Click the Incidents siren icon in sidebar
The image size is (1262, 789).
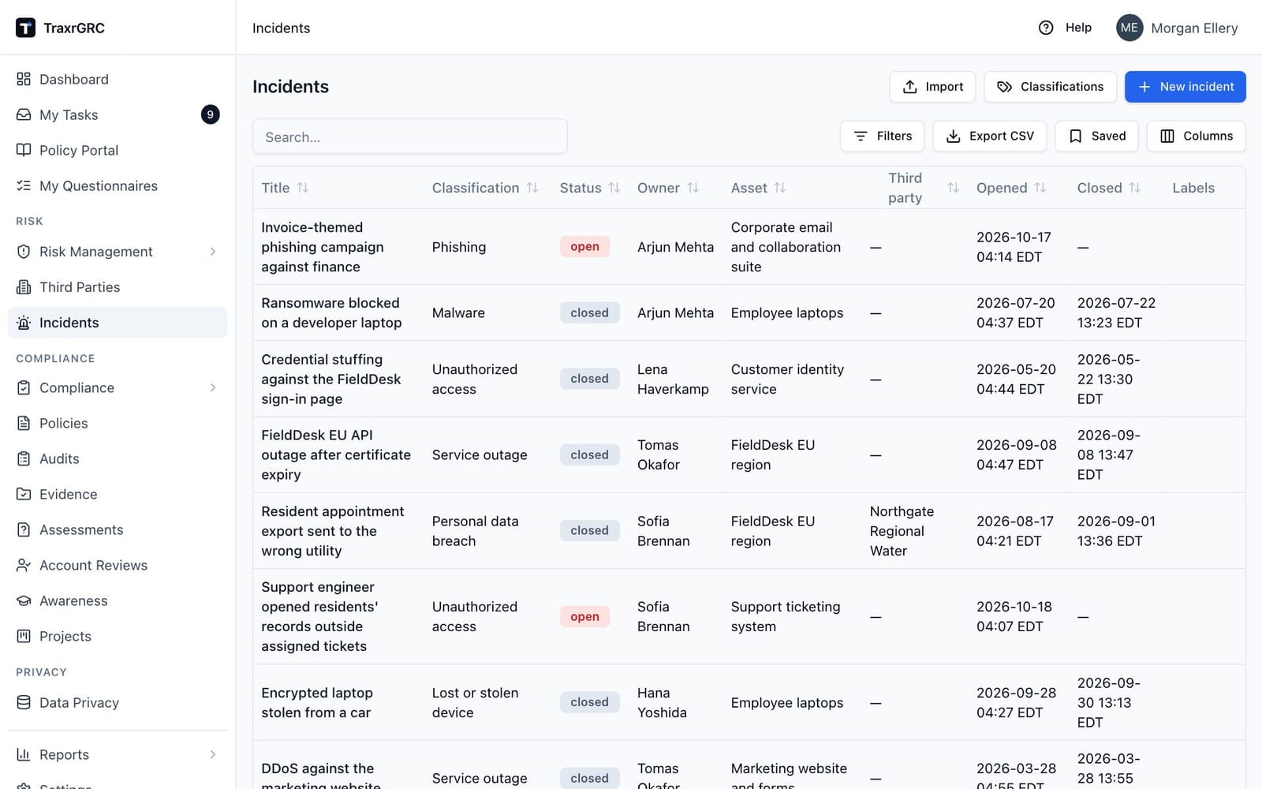pos(24,323)
